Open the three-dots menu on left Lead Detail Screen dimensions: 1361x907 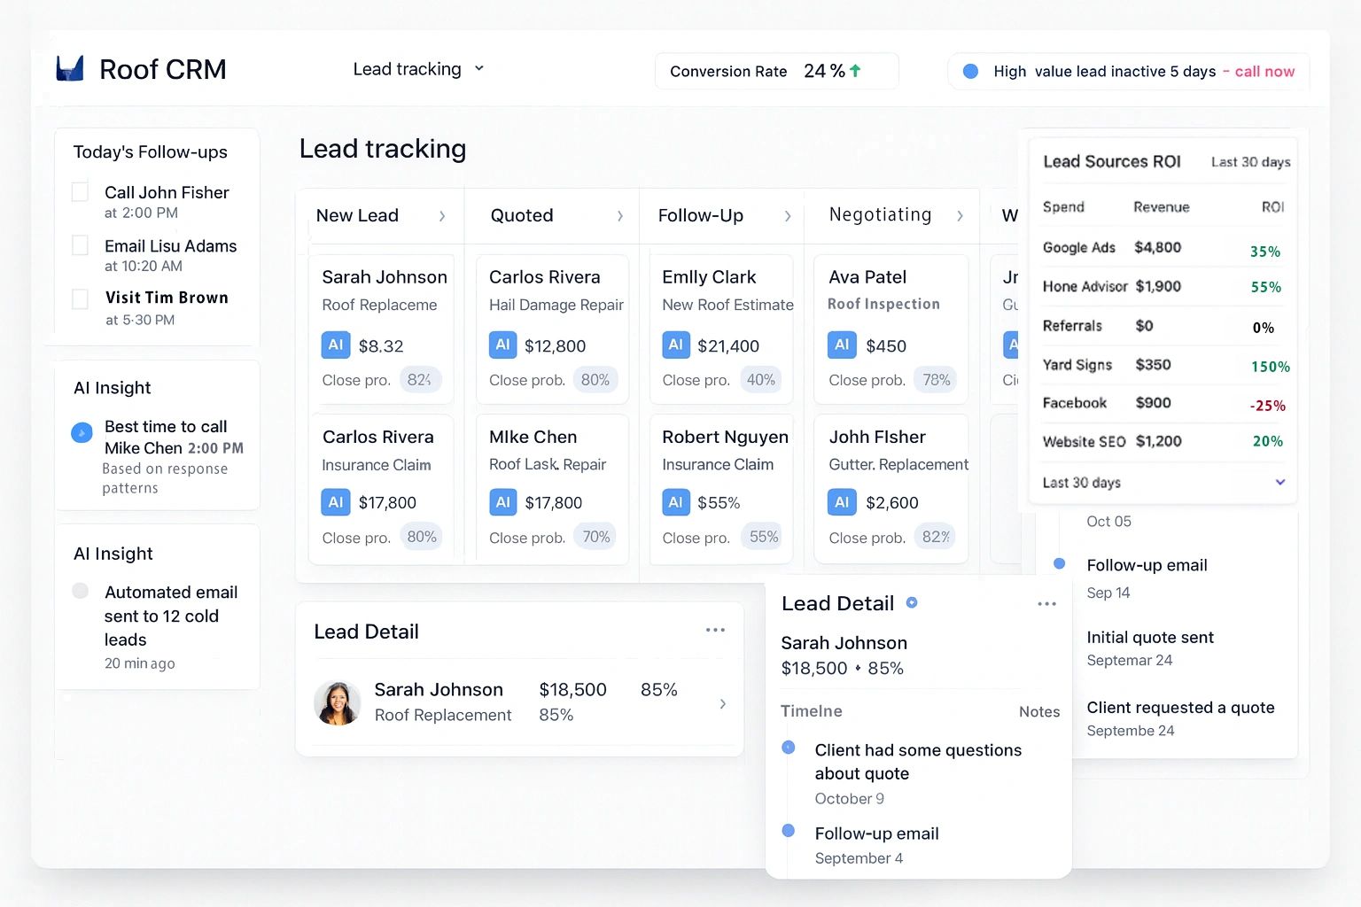pos(715,630)
